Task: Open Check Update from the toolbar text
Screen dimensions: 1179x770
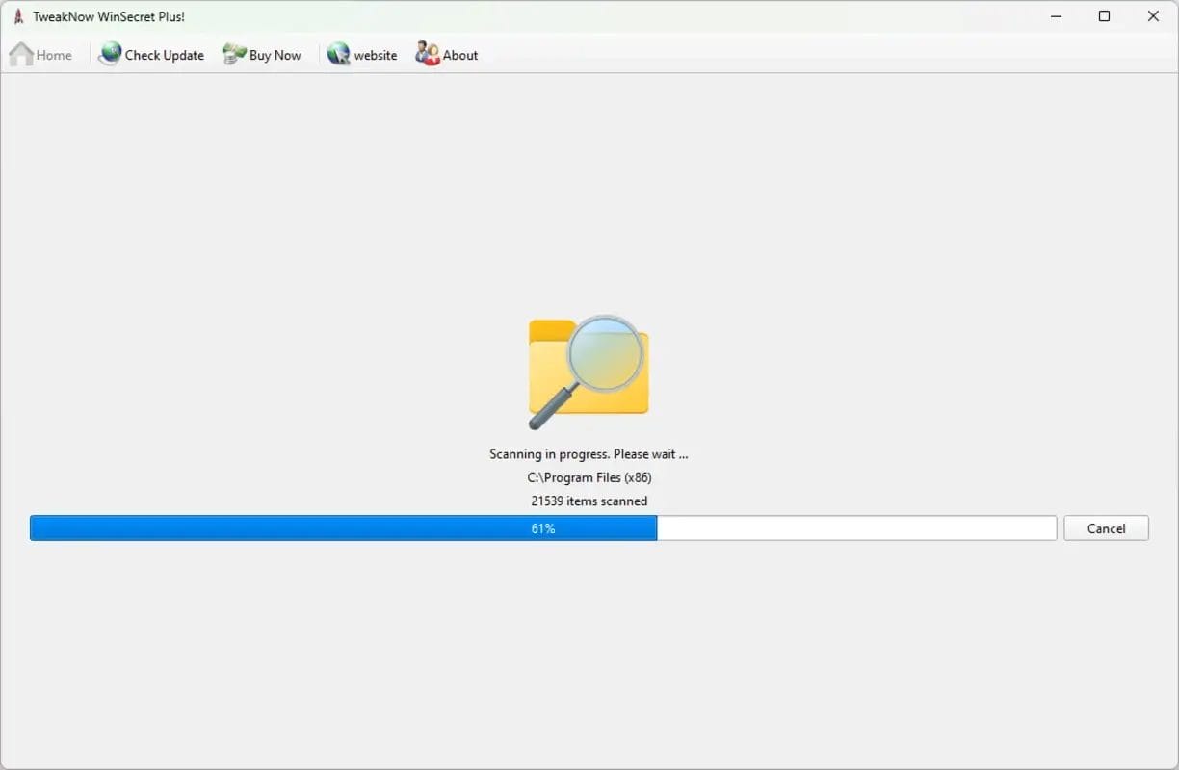Action: [165, 56]
